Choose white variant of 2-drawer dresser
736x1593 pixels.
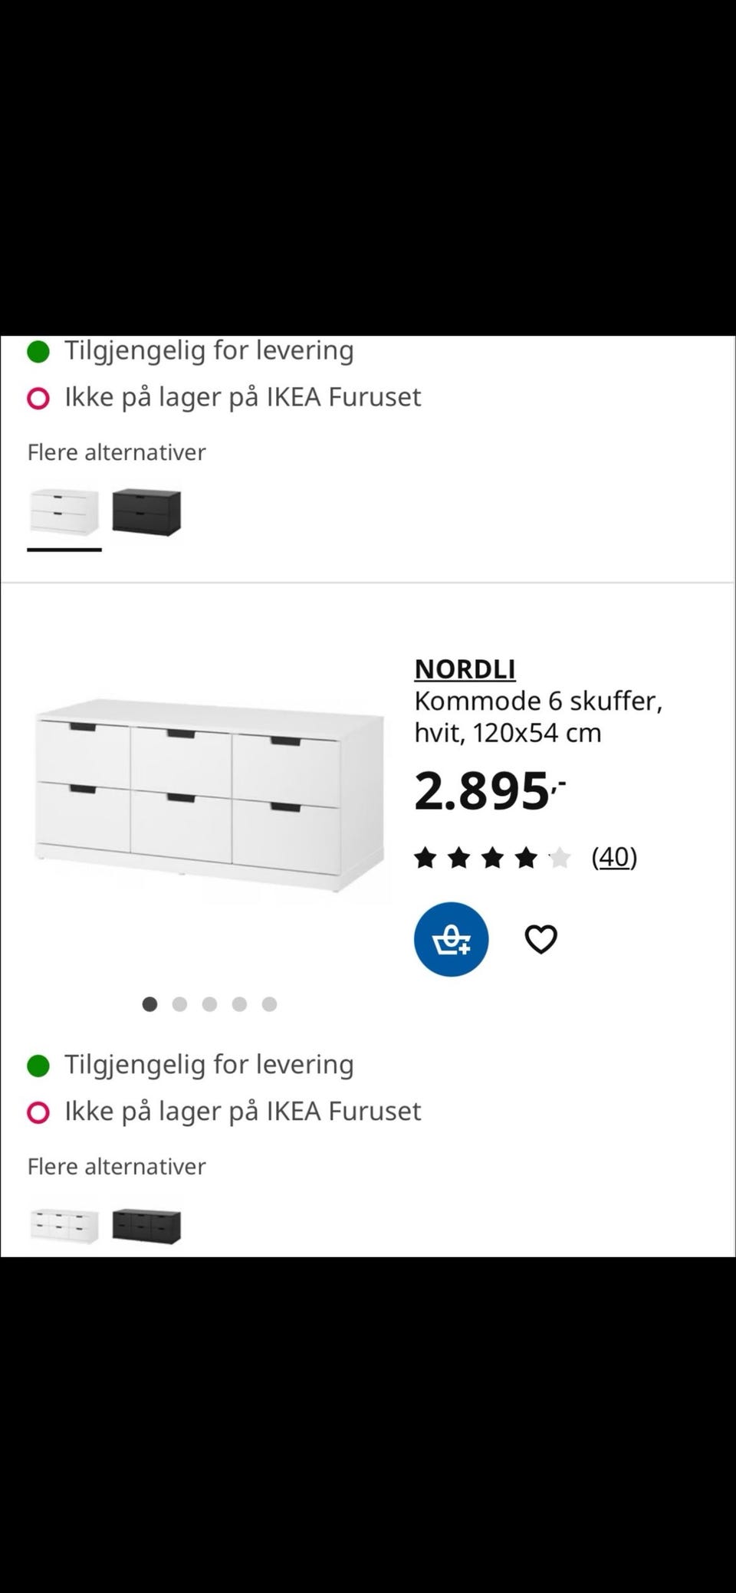pos(64,511)
